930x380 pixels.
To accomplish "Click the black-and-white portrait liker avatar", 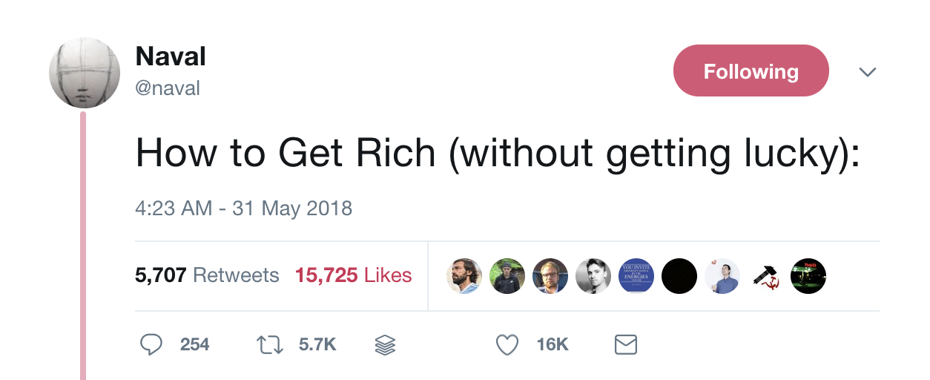I will tap(593, 276).
